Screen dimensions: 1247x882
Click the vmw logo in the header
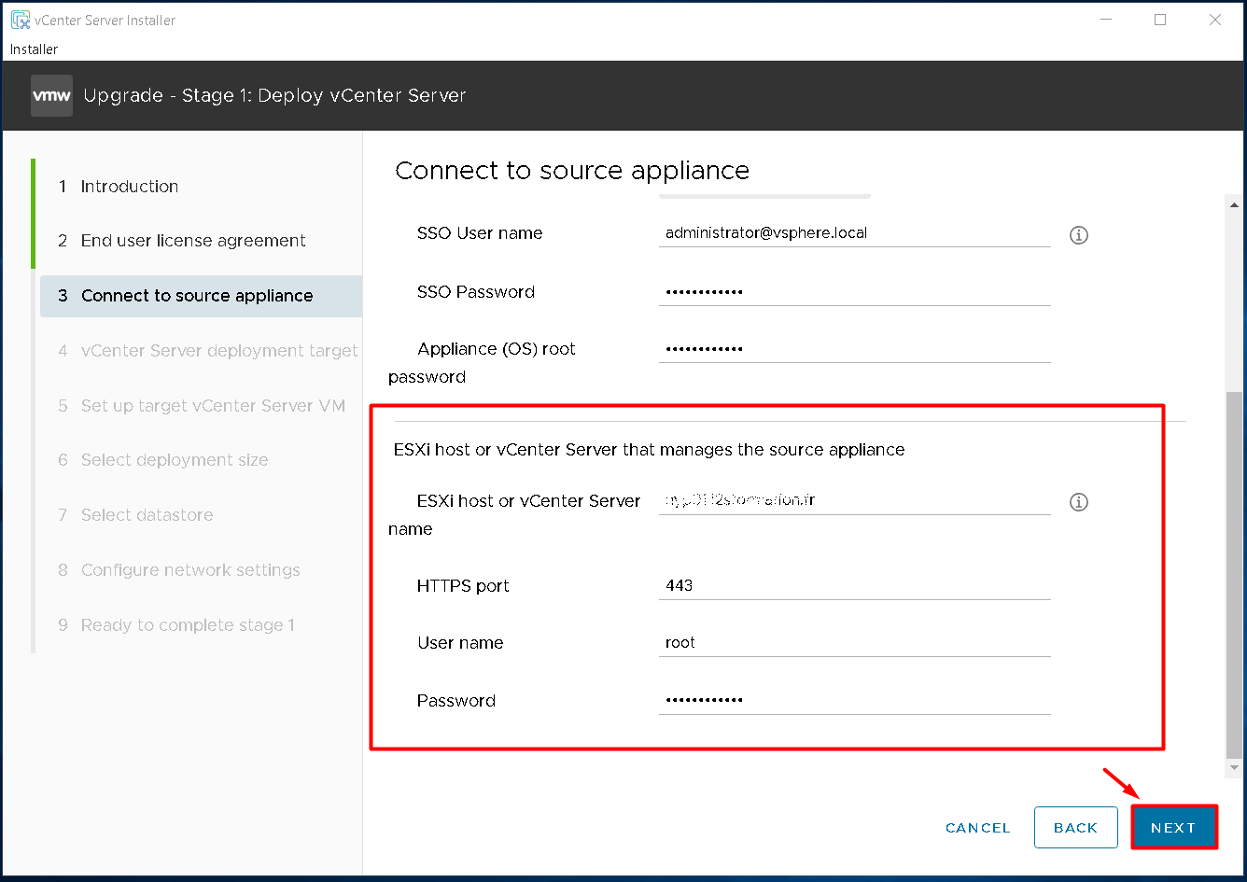tap(51, 95)
